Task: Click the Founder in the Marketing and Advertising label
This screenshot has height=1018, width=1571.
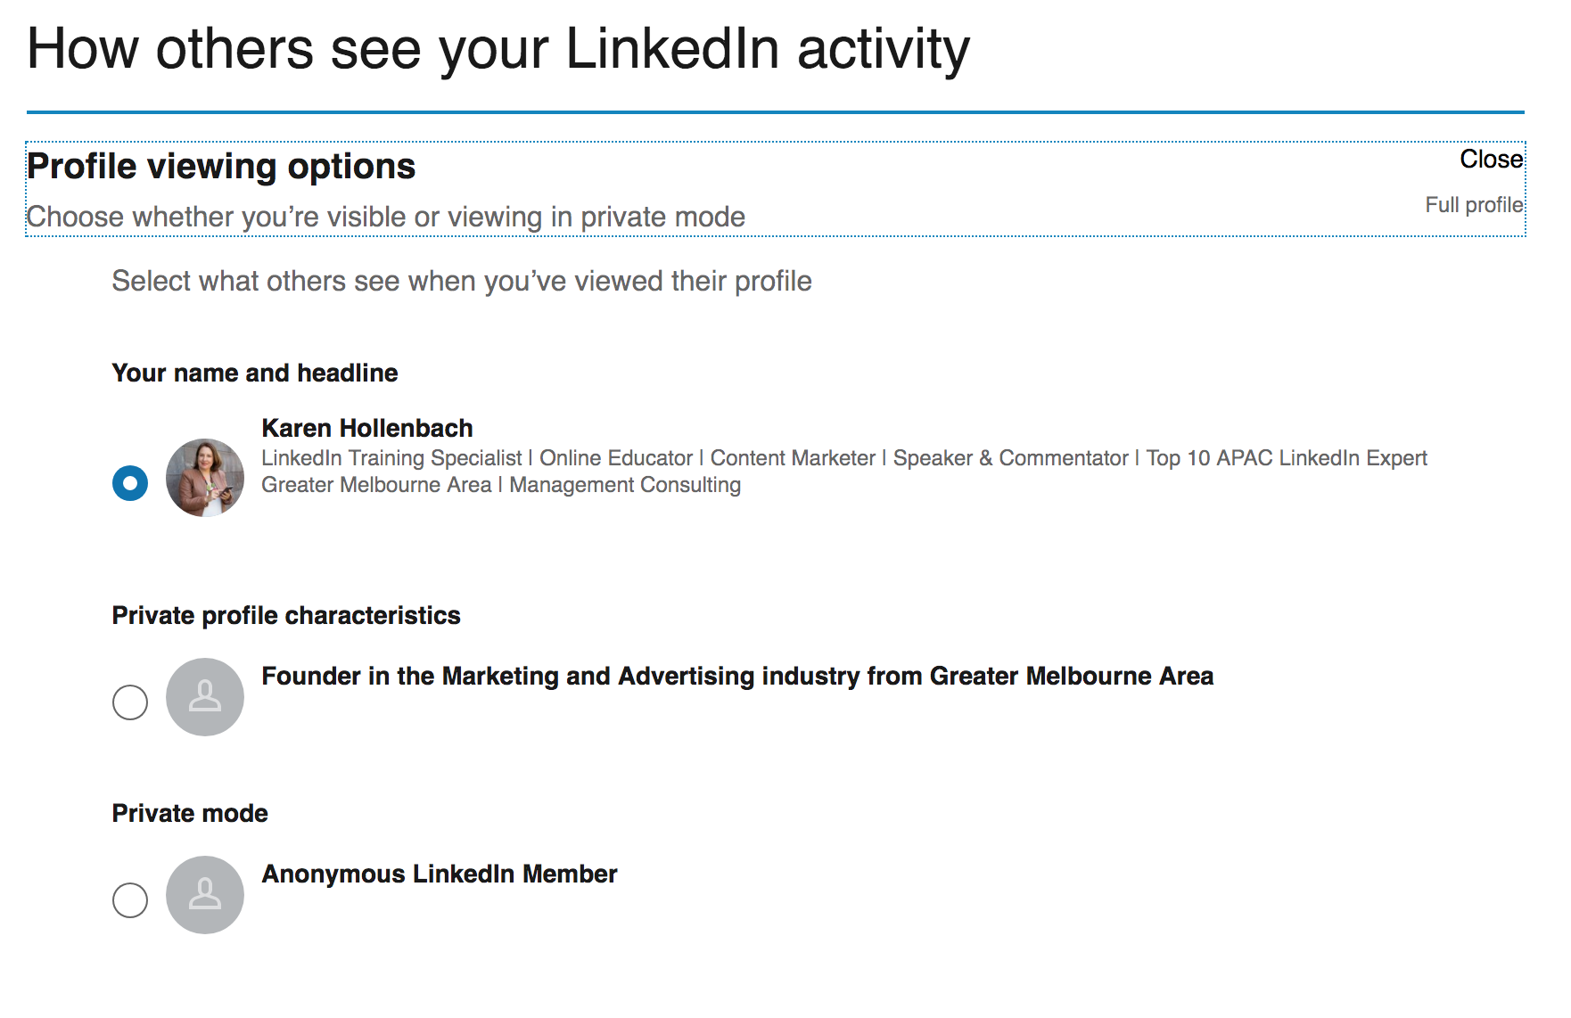Action: tap(737, 677)
